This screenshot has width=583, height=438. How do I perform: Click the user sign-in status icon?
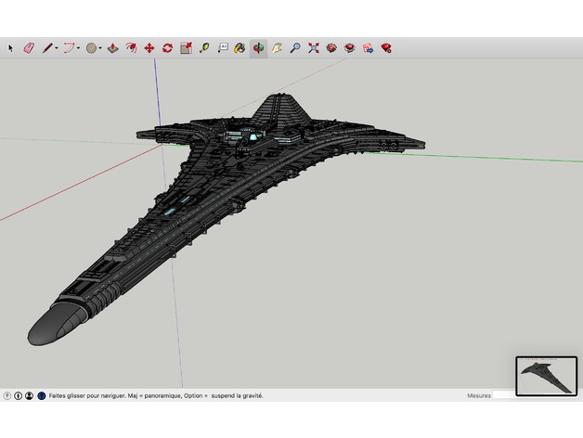click(29, 396)
